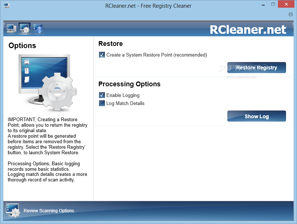The height and width of the screenshot is (224, 297).
Task: Close the RCleaner window
Action: point(286,4)
